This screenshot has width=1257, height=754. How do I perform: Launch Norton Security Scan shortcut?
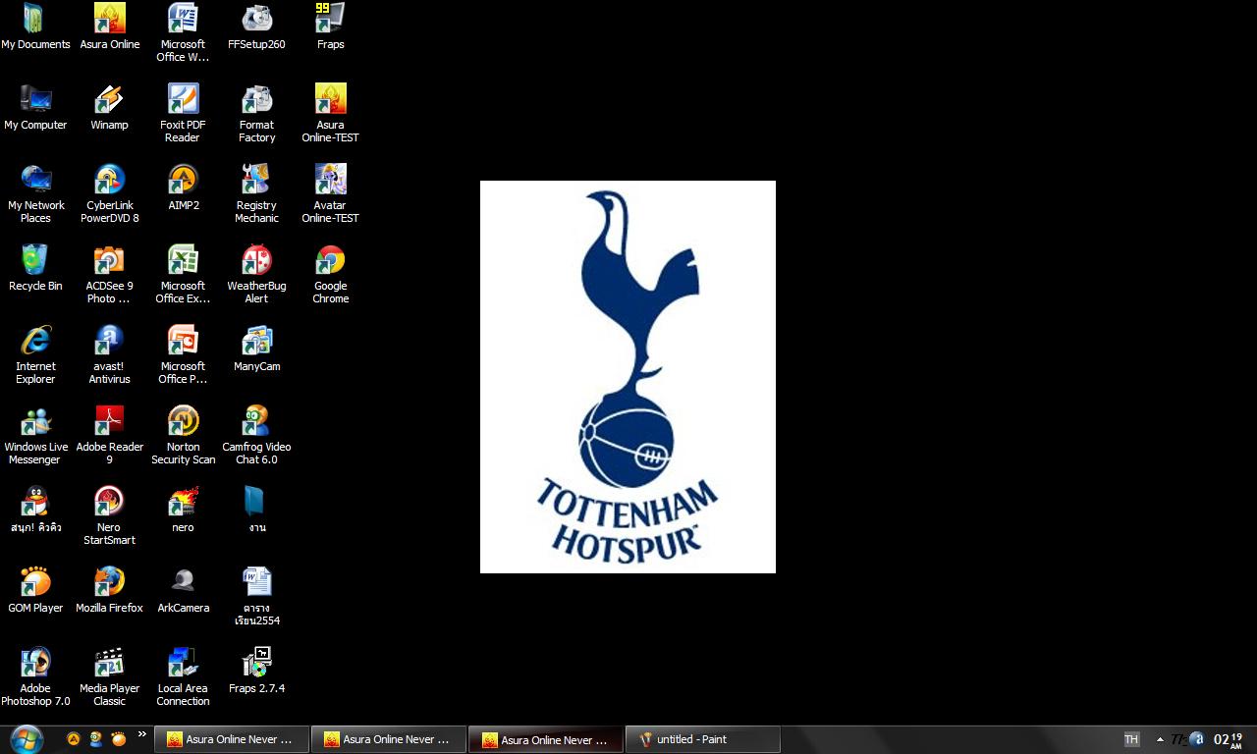pos(183,435)
